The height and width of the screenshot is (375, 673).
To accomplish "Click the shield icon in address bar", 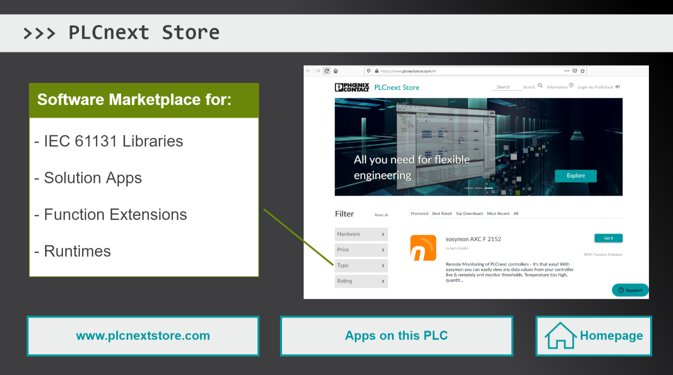I will tap(369, 71).
